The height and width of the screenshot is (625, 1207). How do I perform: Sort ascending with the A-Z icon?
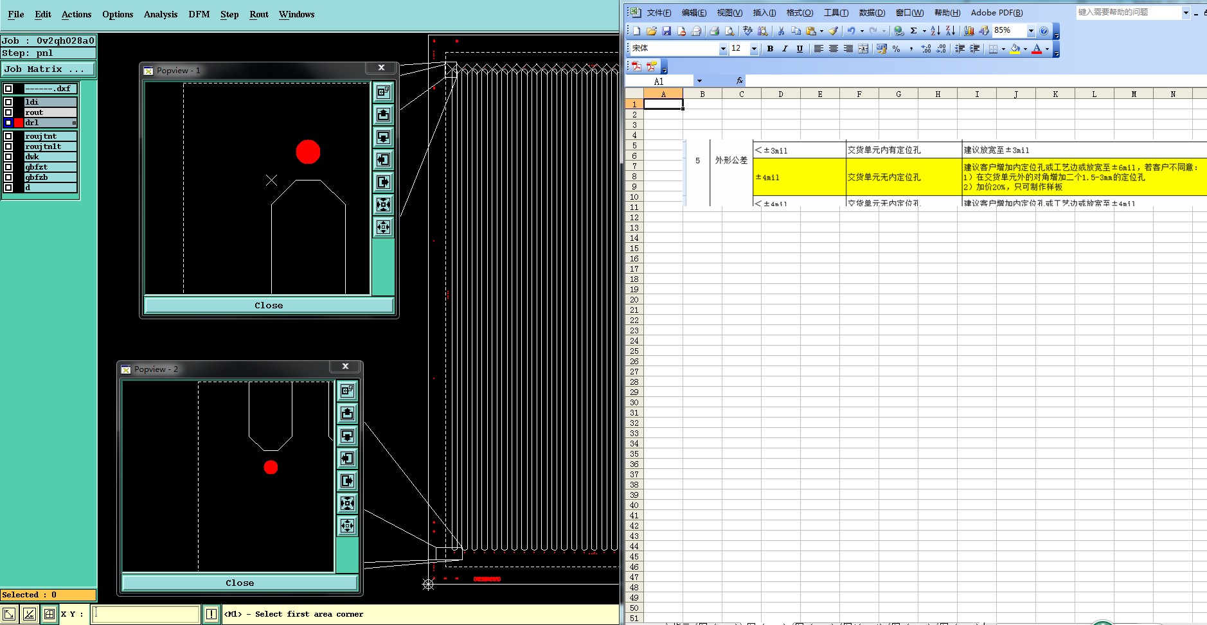935,31
